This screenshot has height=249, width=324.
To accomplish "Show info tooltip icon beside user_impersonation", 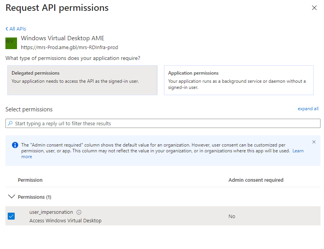I will (79, 212).
